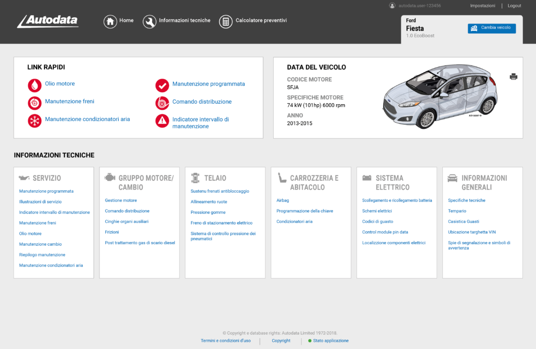
Task: Click the Ford Fiesta car illustration
Action: point(440,97)
